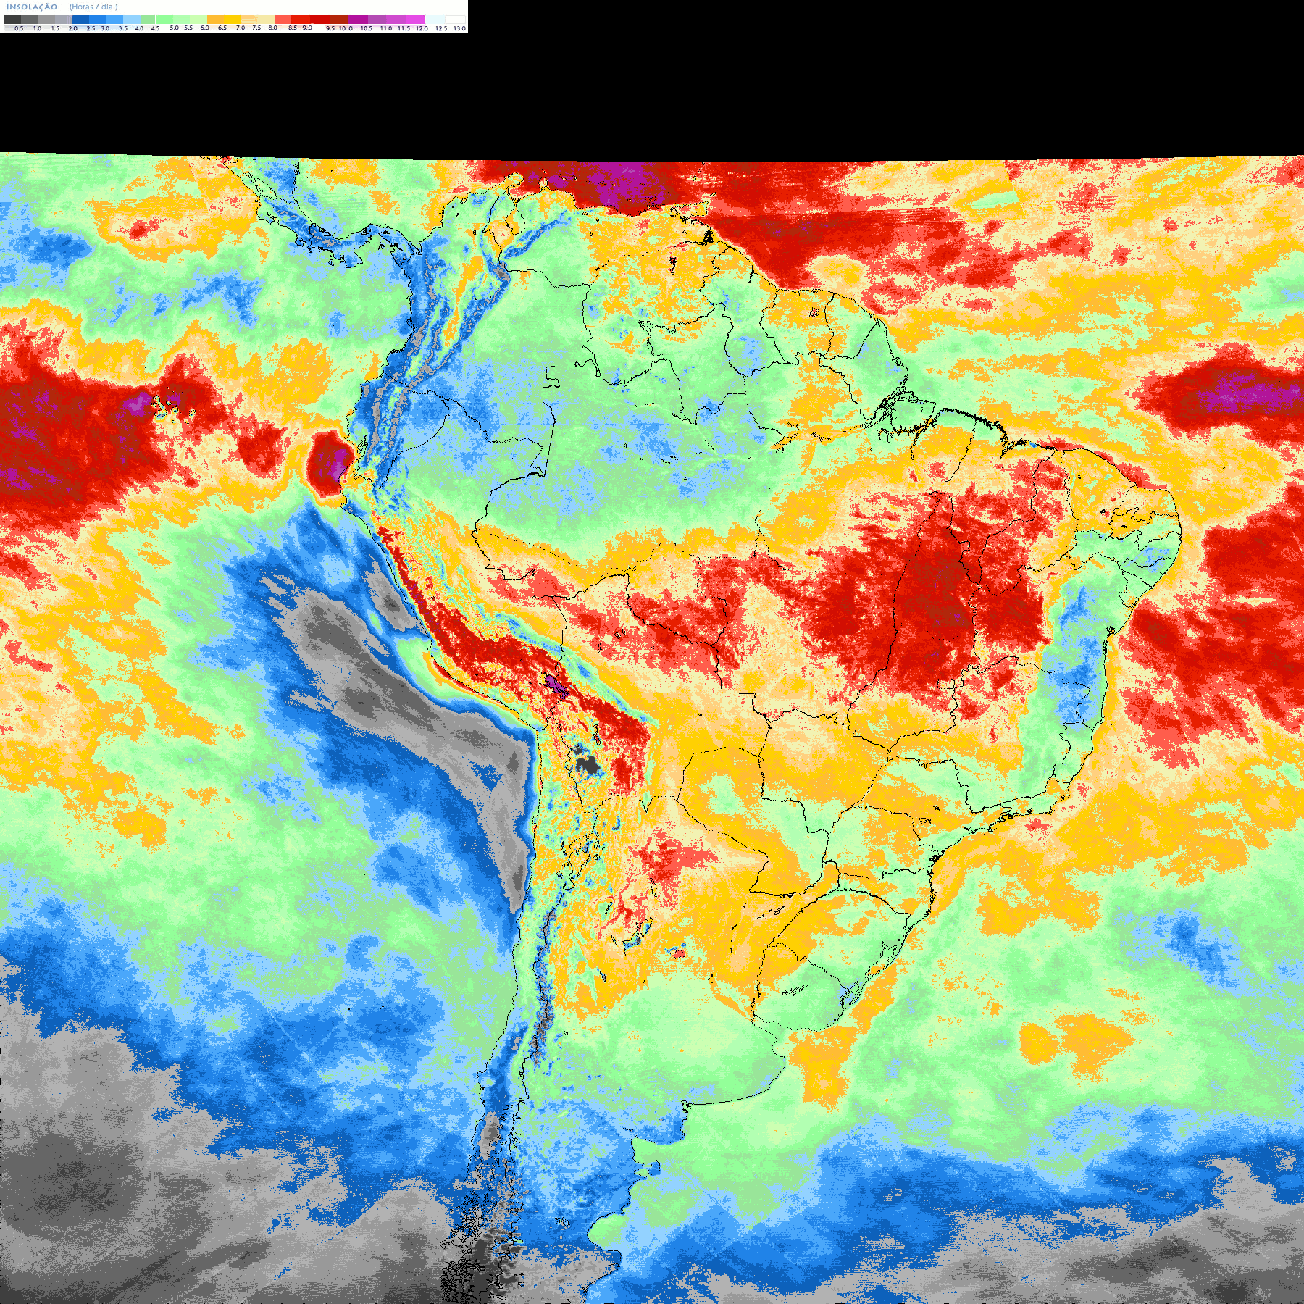
Task: Click the '11.0' legend value
Action: (x=385, y=28)
